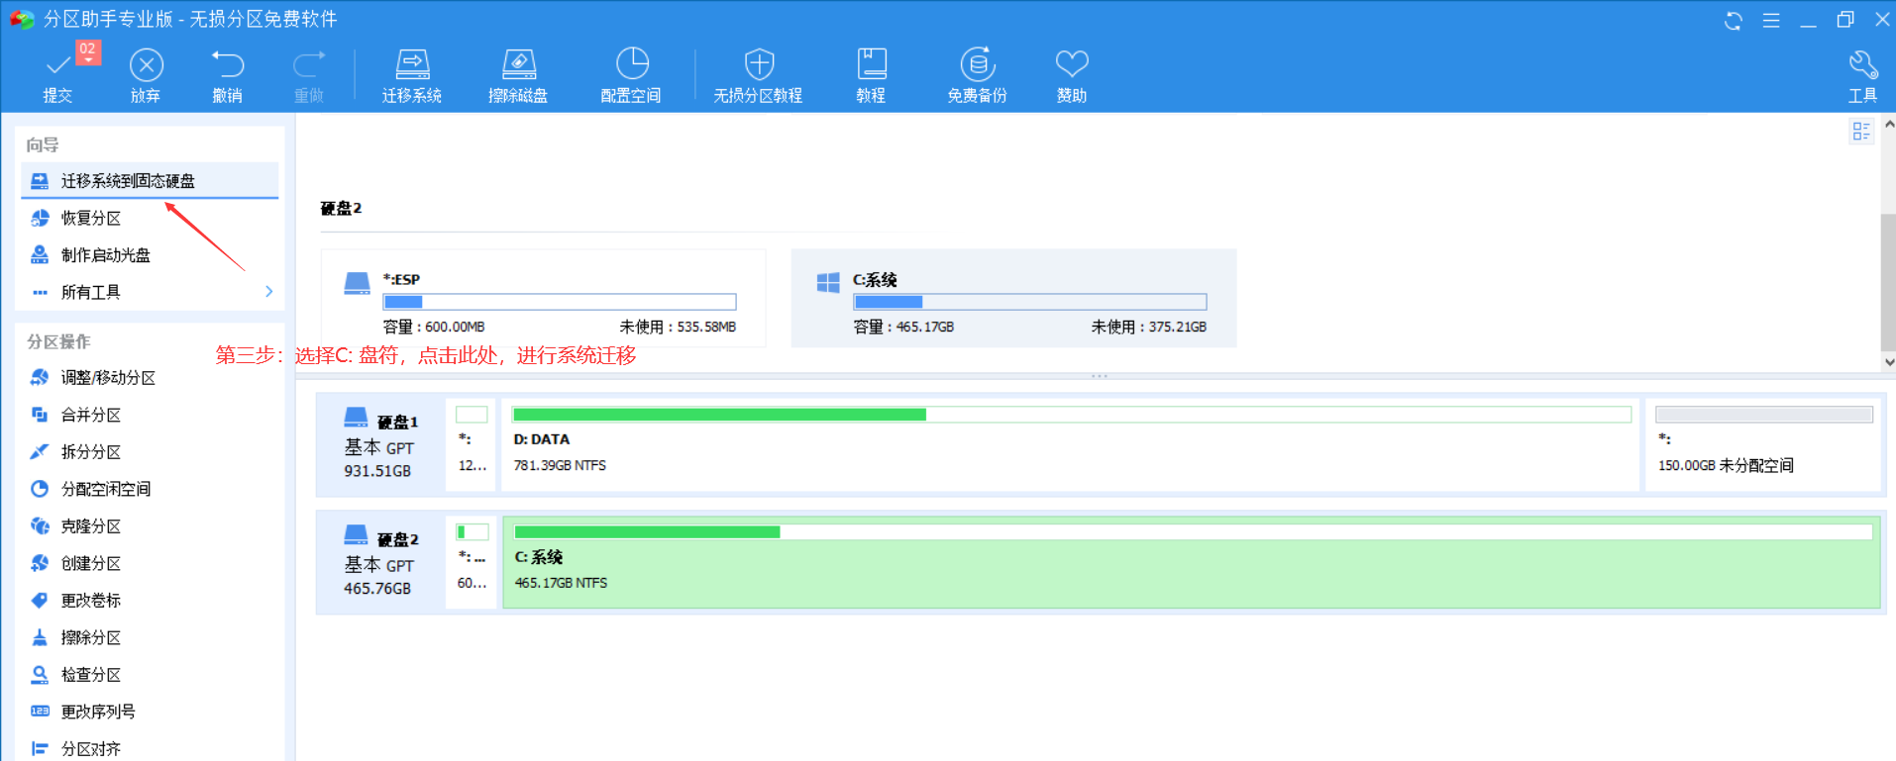
Task: Click the pane splitter dots handle
Action: coord(1100,376)
